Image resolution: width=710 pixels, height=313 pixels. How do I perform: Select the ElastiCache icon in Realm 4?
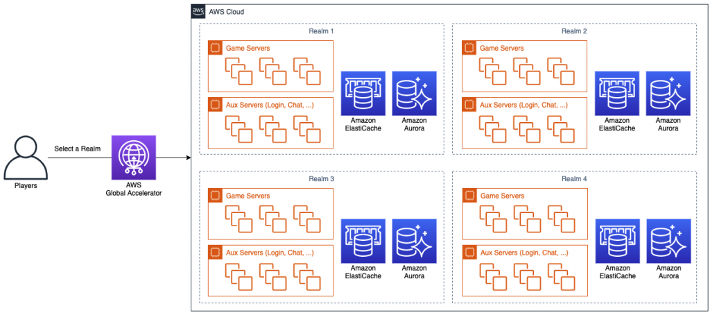(x=617, y=241)
